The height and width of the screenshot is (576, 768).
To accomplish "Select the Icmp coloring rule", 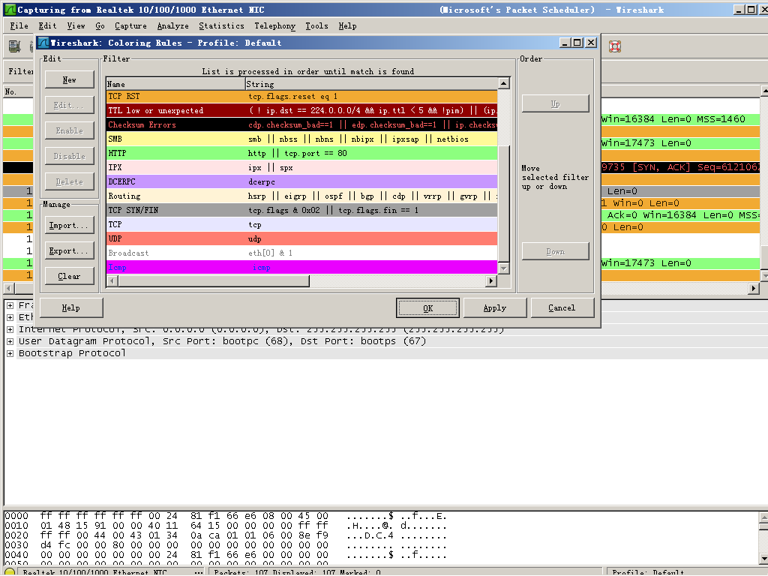I will pyautogui.click(x=302, y=267).
